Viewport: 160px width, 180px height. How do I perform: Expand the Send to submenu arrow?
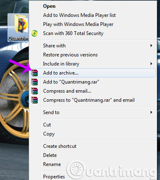pos(151,112)
